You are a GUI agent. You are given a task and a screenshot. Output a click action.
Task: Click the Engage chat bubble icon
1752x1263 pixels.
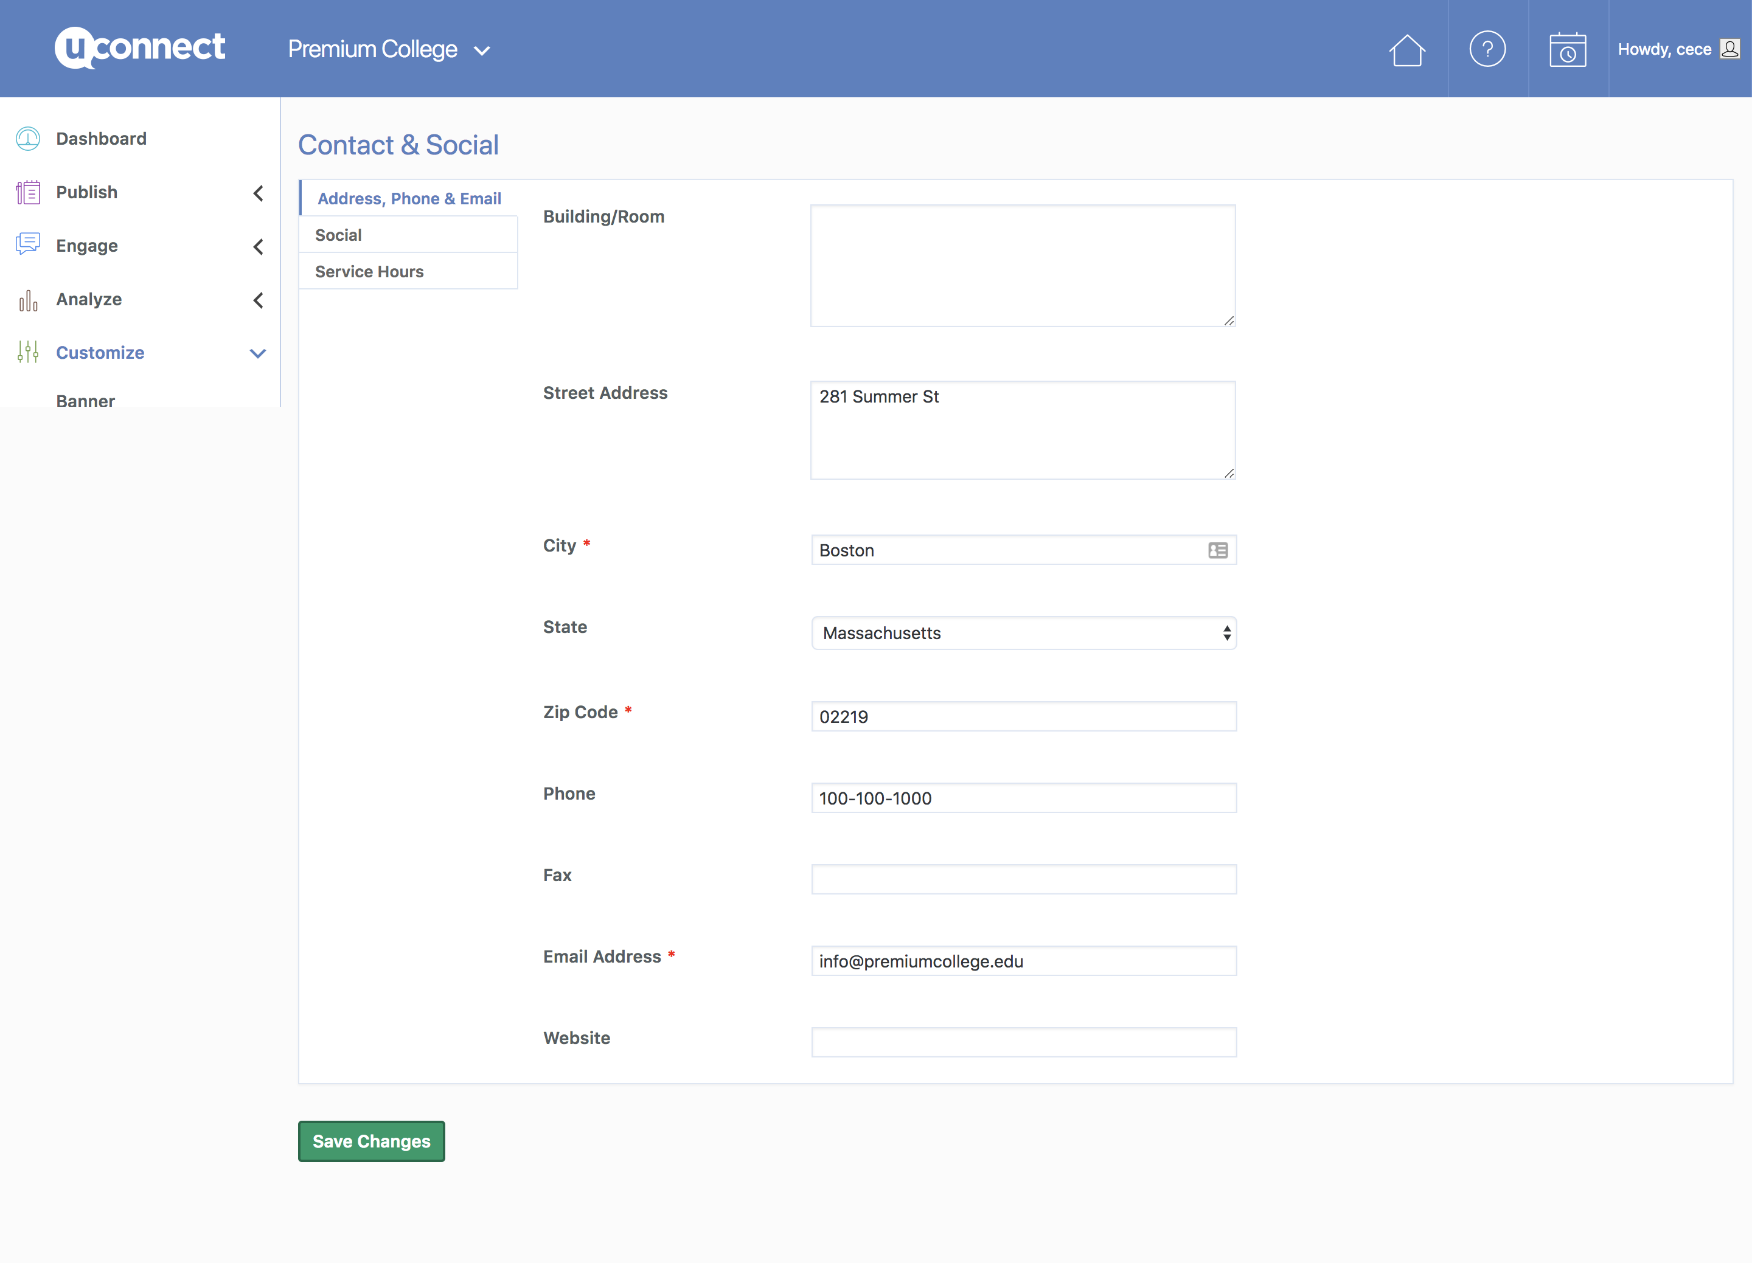click(x=28, y=244)
